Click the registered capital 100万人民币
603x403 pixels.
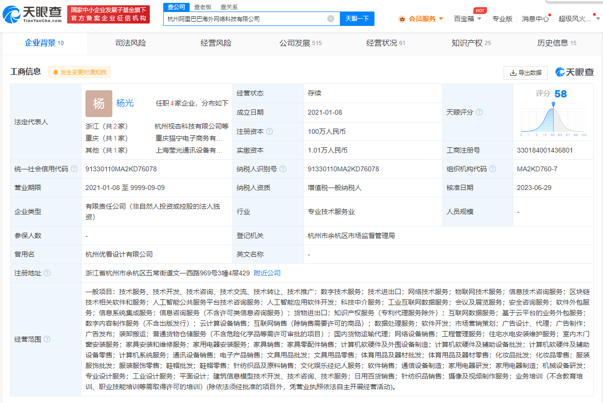[326, 131]
